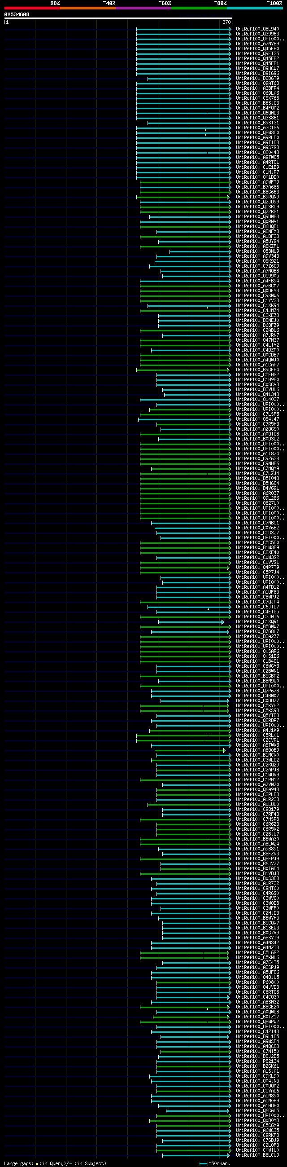Screen dimensions: 287x1167
Task: Select the UniRef100_Q8W3D0 label
Action: point(257,133)
